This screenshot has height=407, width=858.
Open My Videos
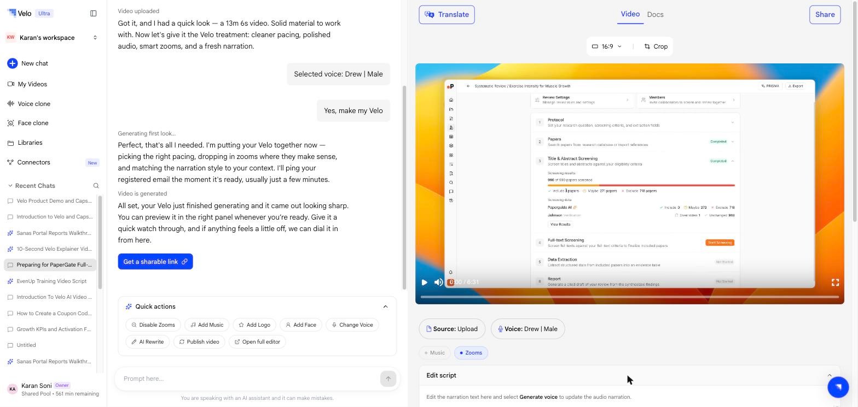coord(27,84)
